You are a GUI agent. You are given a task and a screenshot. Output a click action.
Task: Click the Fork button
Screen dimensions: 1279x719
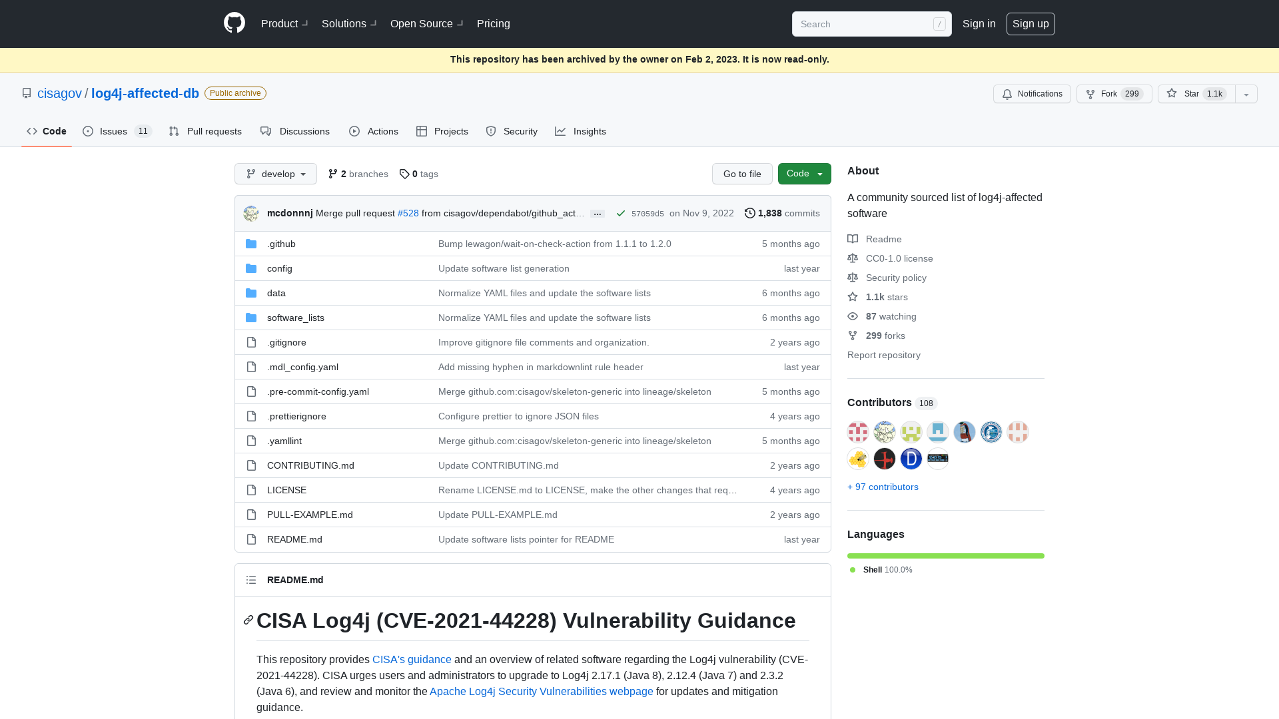click(x=1114, y=94)
